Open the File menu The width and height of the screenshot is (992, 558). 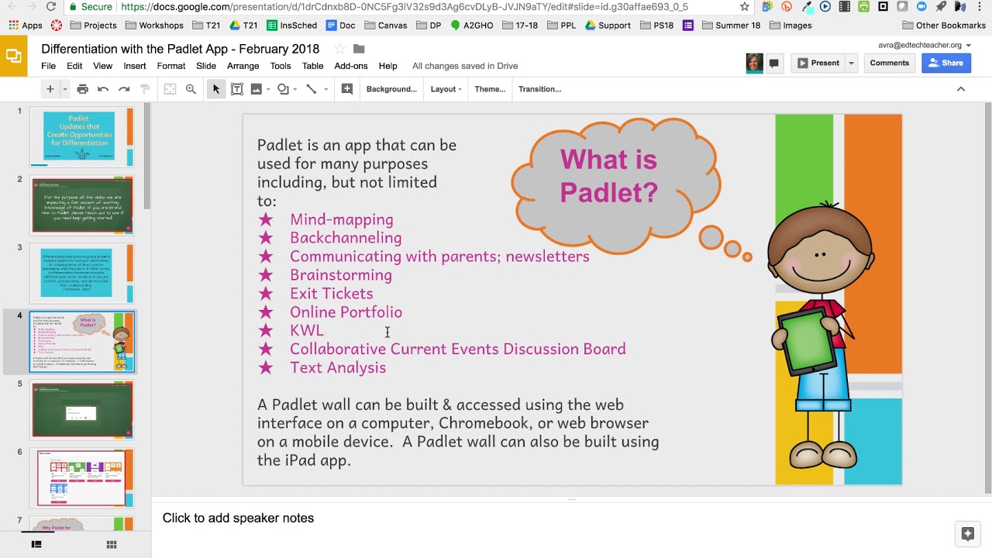coord(48,66)
